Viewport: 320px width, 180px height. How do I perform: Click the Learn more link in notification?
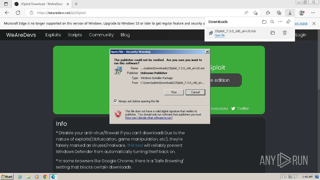[301, 23]
